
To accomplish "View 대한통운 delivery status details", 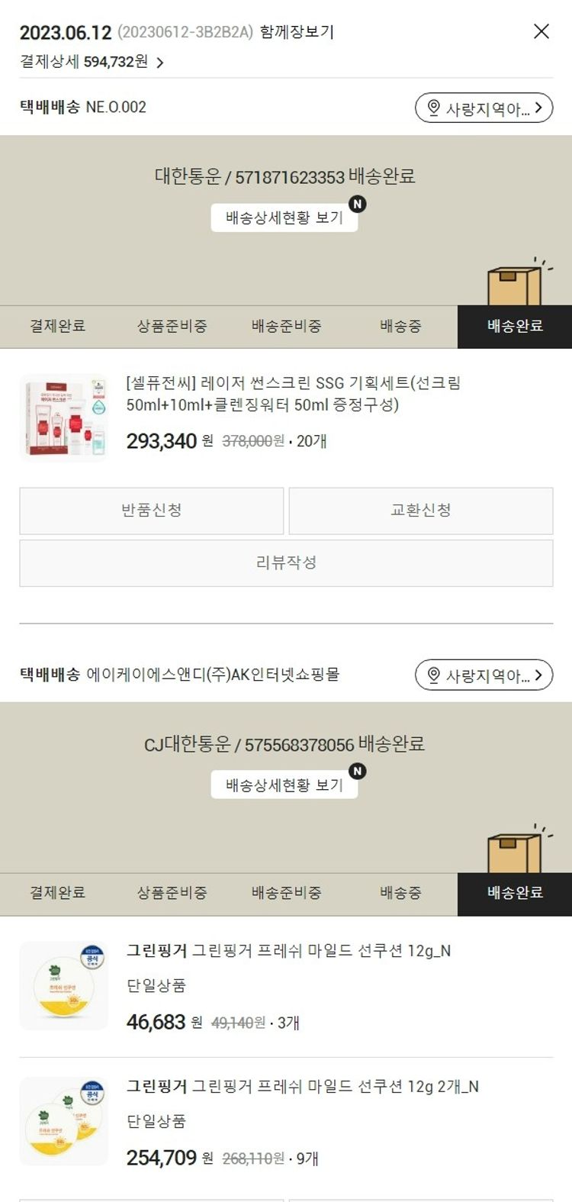I will [284, 218].
